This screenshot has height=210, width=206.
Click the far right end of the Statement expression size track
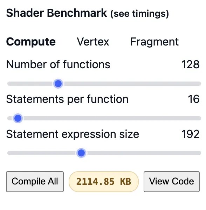[199, 153]
